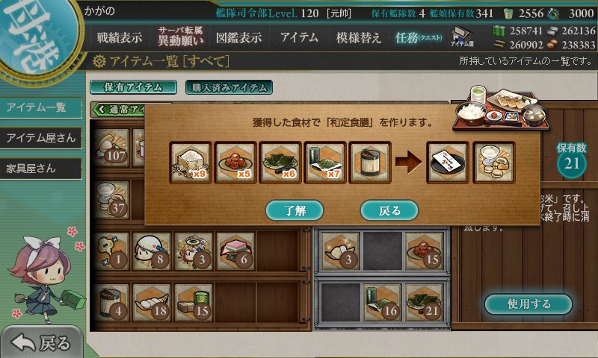The height and width of the screenshot is (358, 598).
Task: Confirm with the 了解 button
Action: pyautogui.click(x=295, y=210)
